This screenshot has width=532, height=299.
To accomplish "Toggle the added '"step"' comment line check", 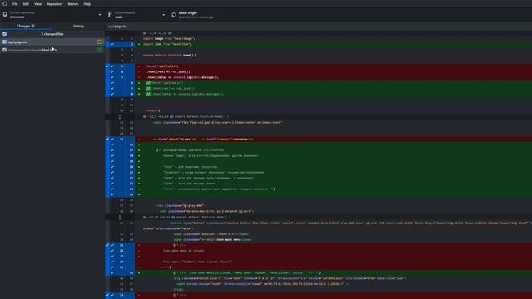I will tap(112, 167).
